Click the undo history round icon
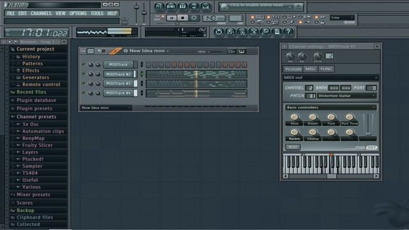The height and width of the screenshot is (230, 409). (x=219, y=32)
